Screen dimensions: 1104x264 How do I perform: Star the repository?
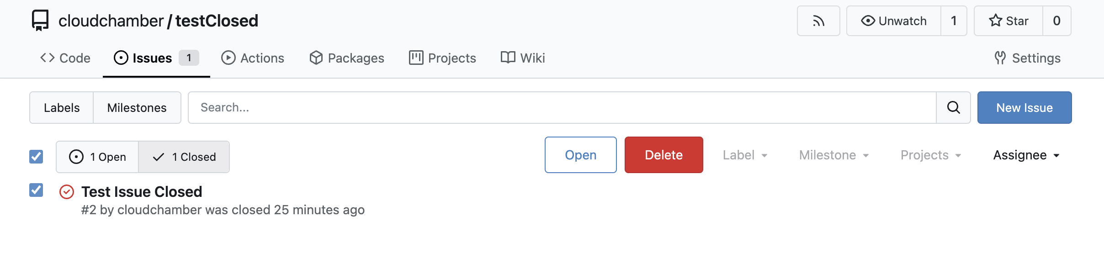[x=1009, y=21]
